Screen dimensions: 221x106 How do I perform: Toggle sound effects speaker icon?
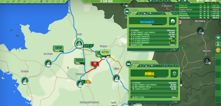coord(151,1)
